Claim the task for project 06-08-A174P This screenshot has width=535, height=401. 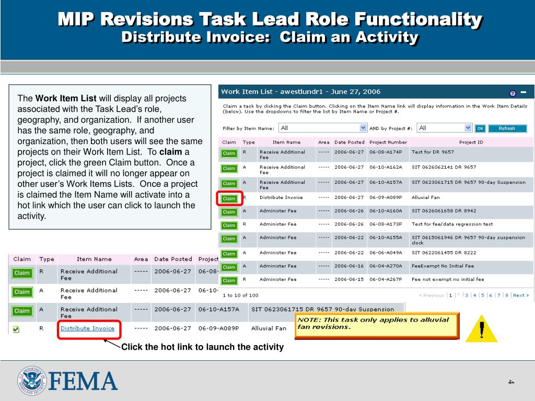point(229,154)
